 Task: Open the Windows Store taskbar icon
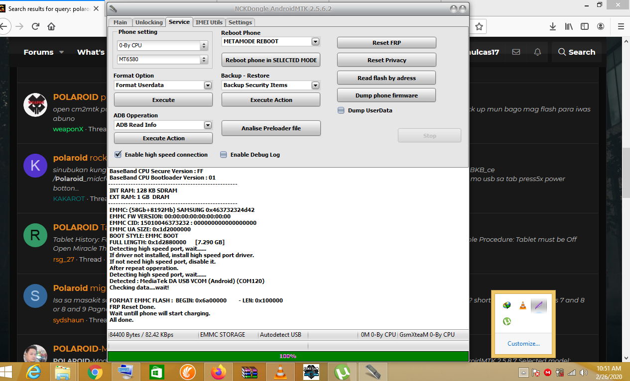[156, 372]
